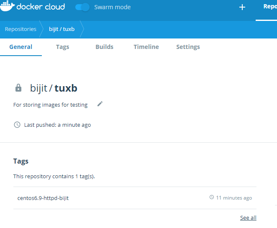Image resolution: width=277 pixels, height=228 pixels.
Task: Toggle the Swarm mode switch
Action: pos(82,7)
